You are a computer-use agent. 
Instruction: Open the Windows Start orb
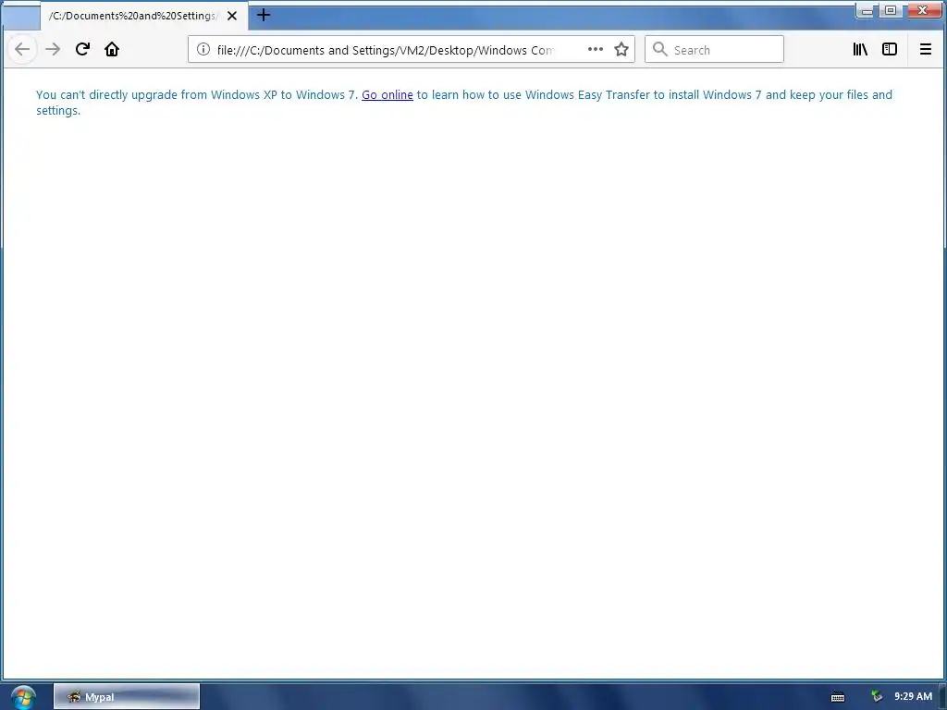[23, 697]
